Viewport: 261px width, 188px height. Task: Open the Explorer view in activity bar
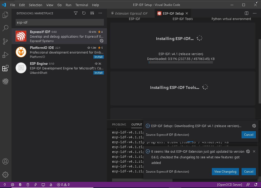pos(5,15)
